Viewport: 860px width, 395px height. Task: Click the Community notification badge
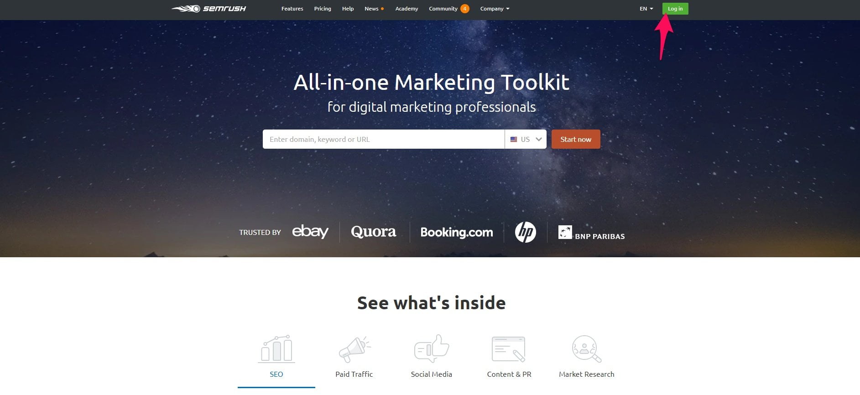[464, 9]
